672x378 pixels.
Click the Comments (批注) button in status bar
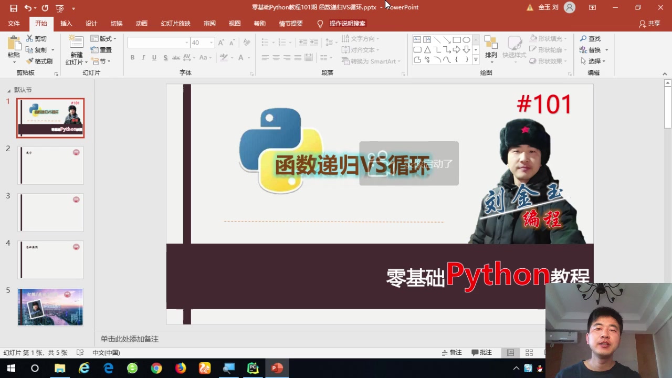481,353
